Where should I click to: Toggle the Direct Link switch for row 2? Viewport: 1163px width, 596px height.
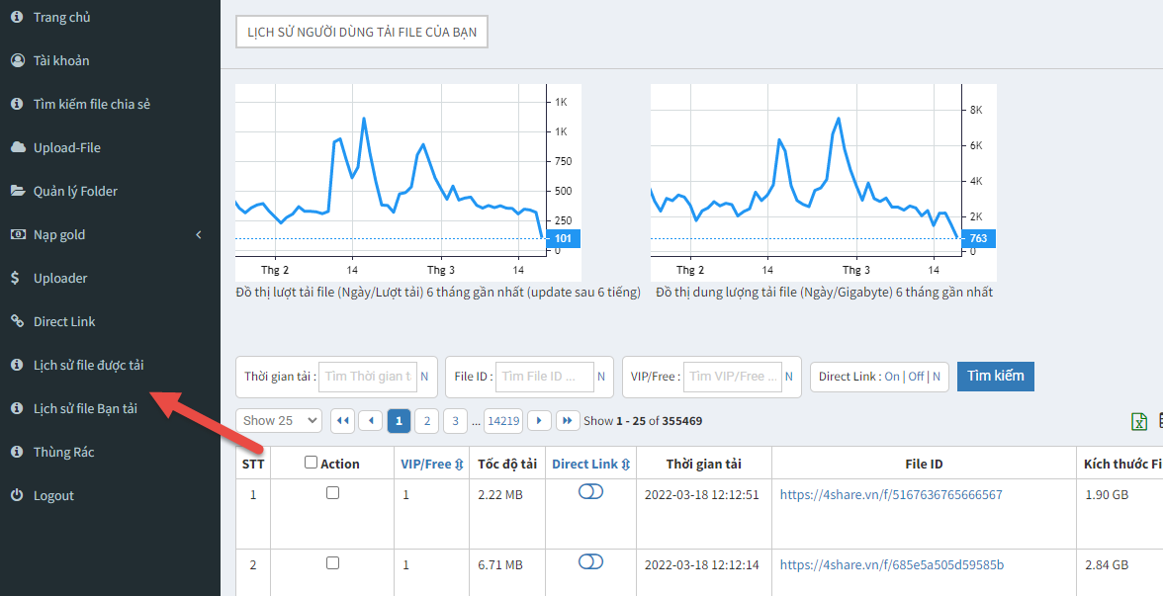click(590, 561)
